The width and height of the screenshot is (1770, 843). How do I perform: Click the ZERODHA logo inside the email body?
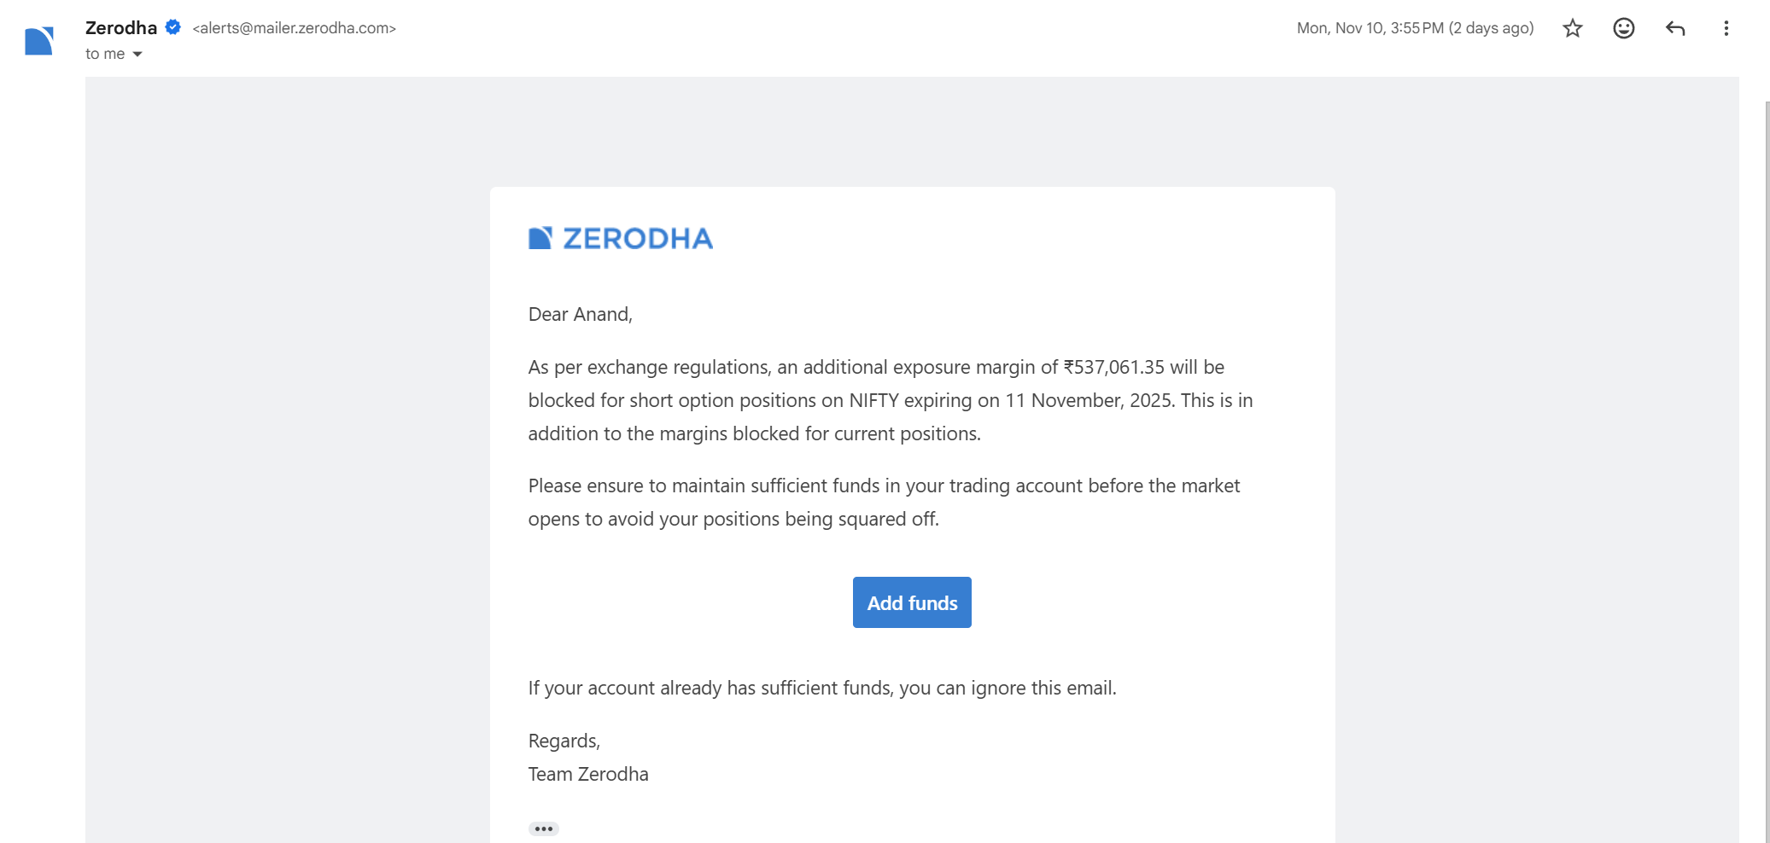click(621, 238)
